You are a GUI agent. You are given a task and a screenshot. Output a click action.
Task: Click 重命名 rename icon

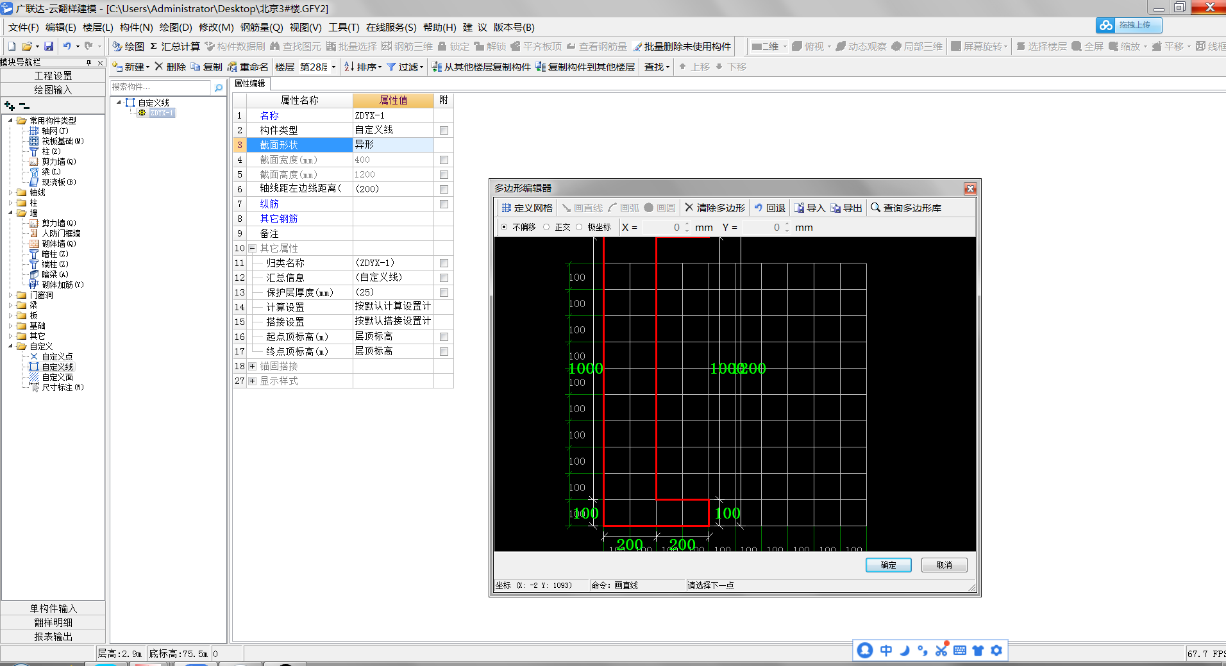click(x=248, y=67)
